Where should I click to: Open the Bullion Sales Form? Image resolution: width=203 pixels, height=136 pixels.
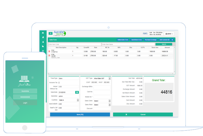(123, 40)
